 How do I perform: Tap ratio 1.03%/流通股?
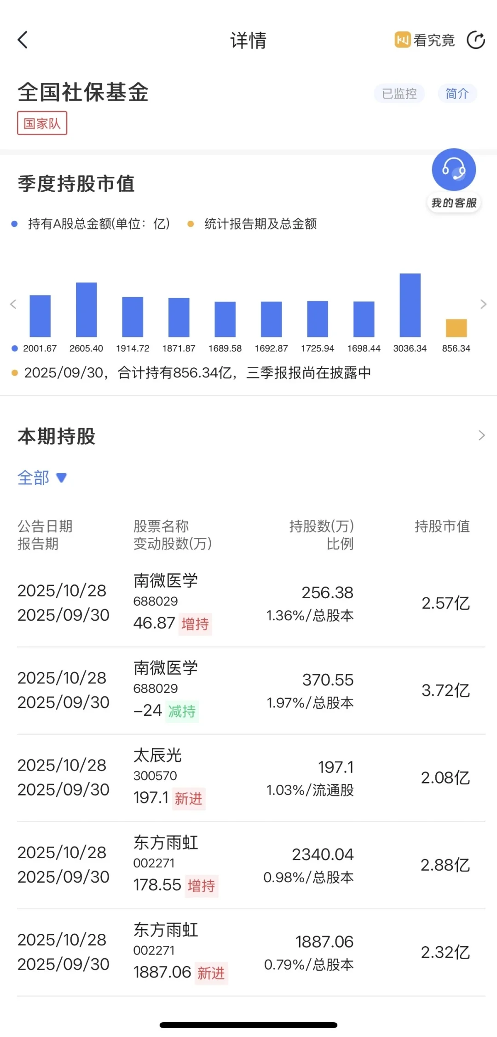(310, 790)
